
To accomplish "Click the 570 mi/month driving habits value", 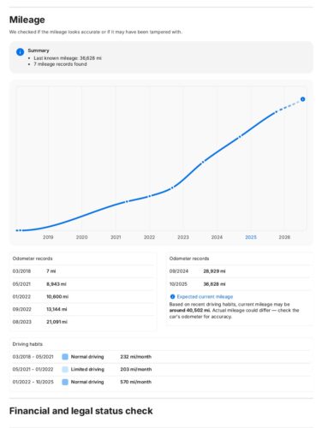I will (135, 382).
